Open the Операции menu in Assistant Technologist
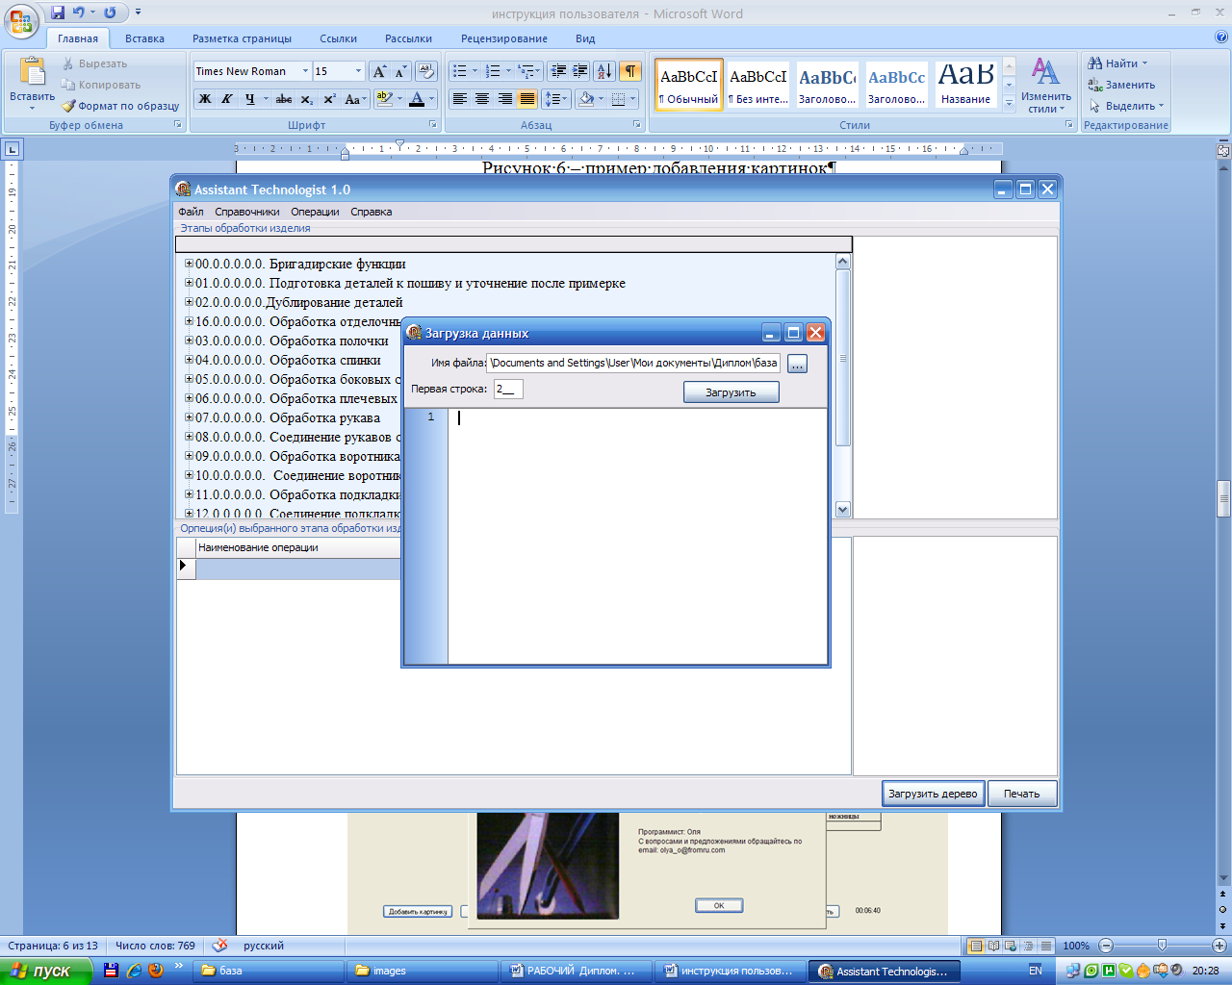Viewport: 1232px width, 985px height. coord(315,212)
